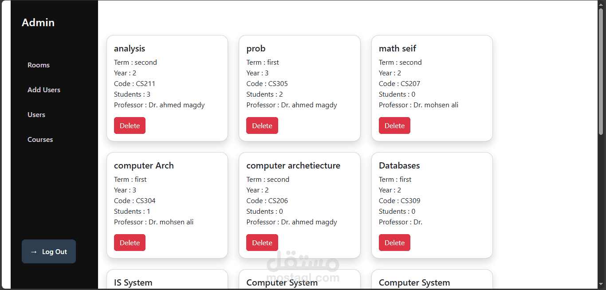Select Courses in the sidebar

[40, 140]
